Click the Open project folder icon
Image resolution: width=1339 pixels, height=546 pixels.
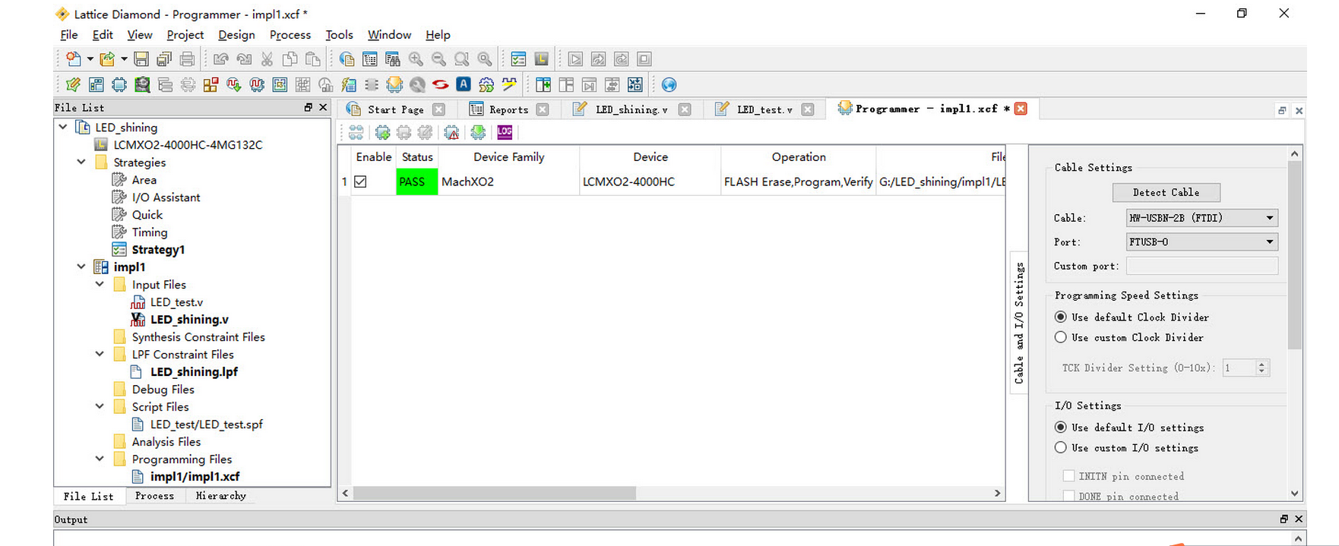point(107,58)
